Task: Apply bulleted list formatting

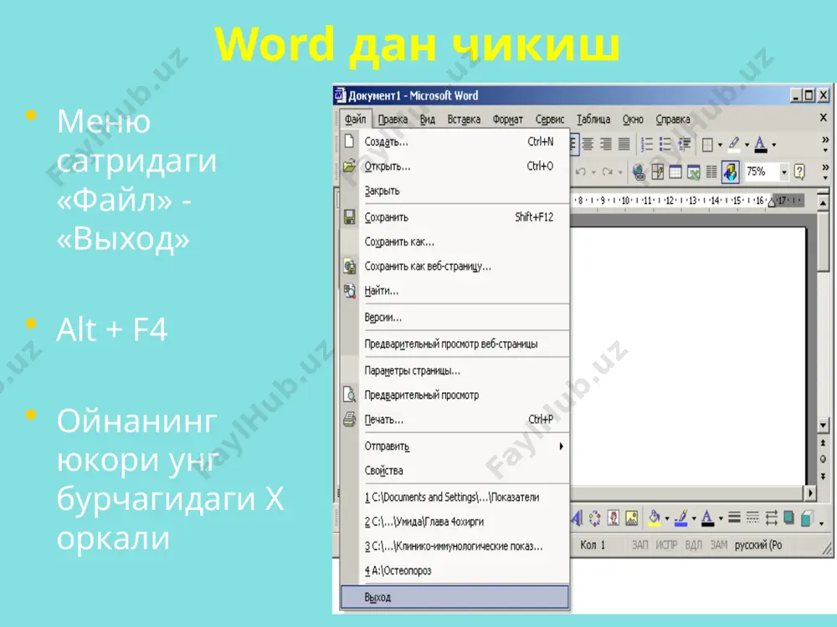Action: coord(665,144)
